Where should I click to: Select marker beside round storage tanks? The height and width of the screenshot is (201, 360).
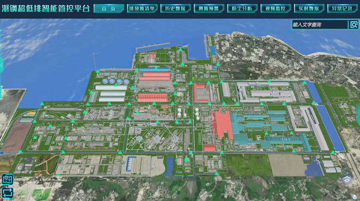pyautogui.click(x=116, y=85)
